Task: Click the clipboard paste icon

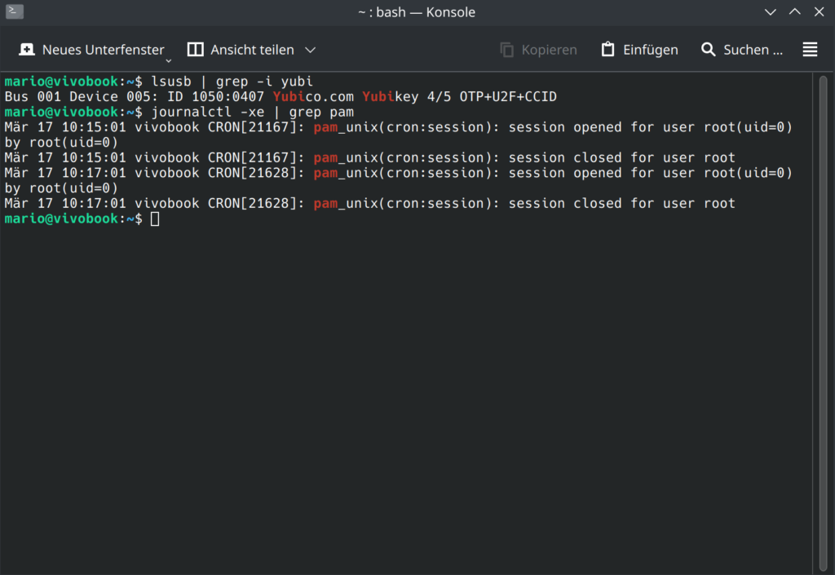Action: (607, 50)
